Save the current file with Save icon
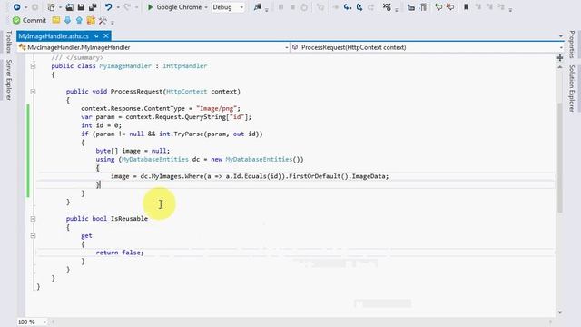Image resolution: width=581 pixels, height=327 pixels. click(x=81, y=7)
